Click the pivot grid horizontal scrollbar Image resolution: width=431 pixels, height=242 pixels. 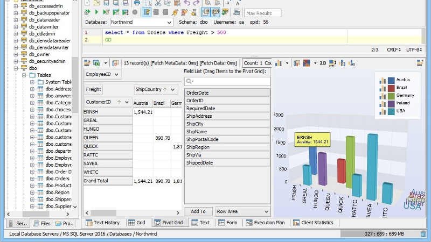coord(133,213)
